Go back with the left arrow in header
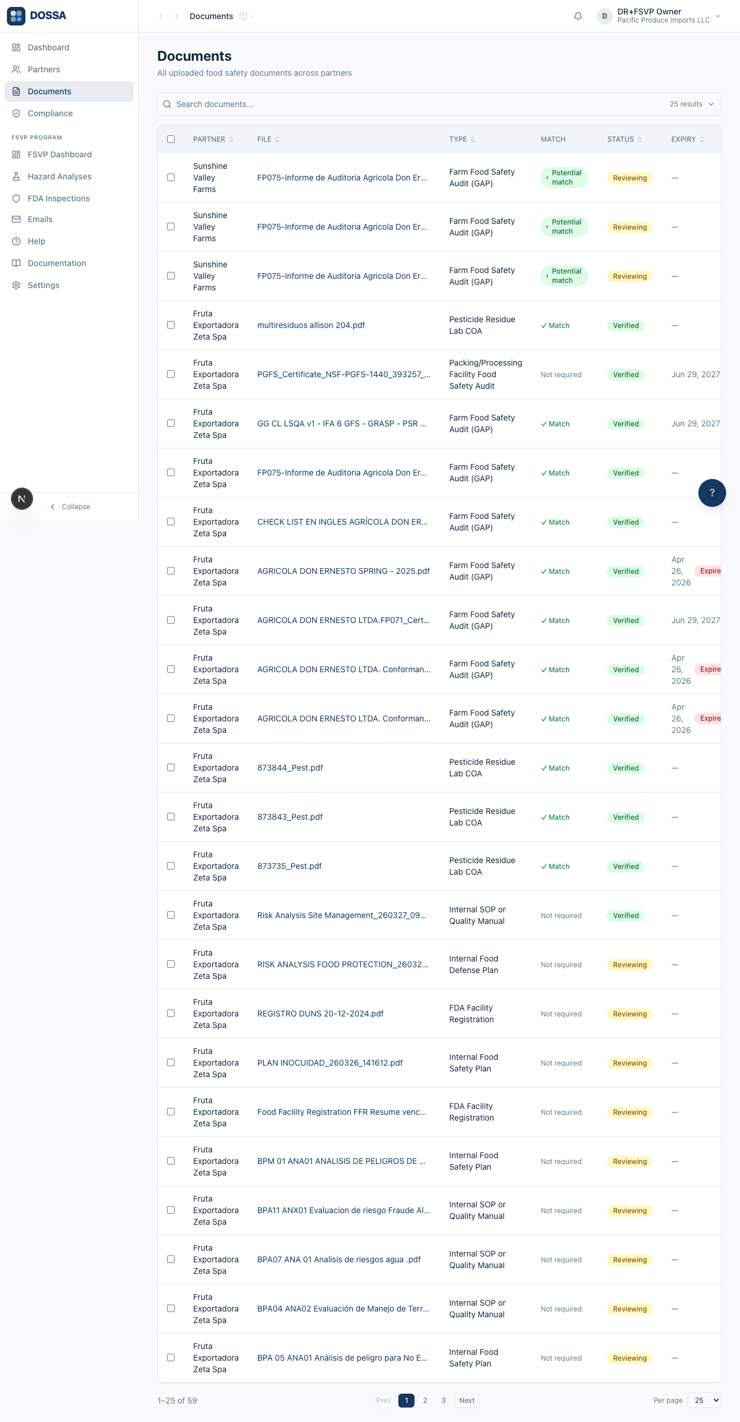 pyautogui.click(x=161, y=16)
